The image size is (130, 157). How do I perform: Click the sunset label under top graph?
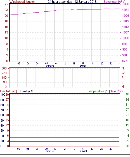[84, 66]
